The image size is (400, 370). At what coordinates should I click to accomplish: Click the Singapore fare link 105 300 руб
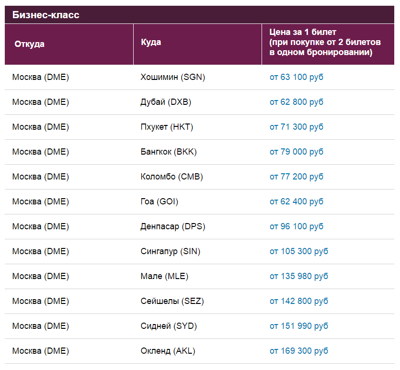[298, 251]
